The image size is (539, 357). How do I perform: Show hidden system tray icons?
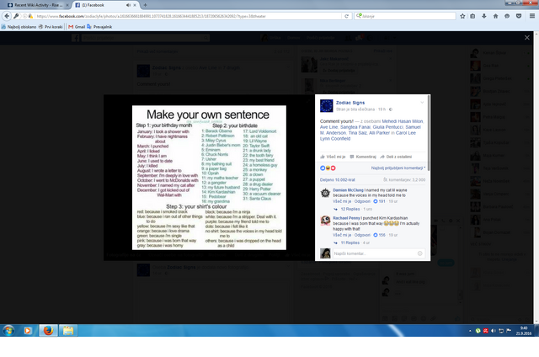(470, 331)
